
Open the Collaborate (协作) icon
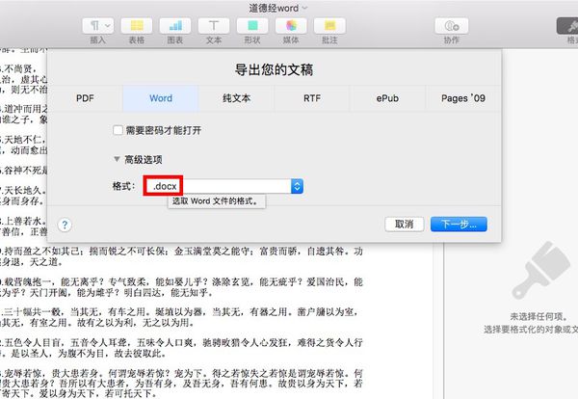(x=452, y=26)
